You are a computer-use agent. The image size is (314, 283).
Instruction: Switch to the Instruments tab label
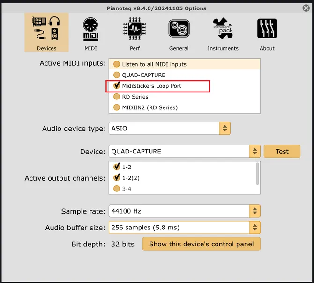click(x=223, y=48)
